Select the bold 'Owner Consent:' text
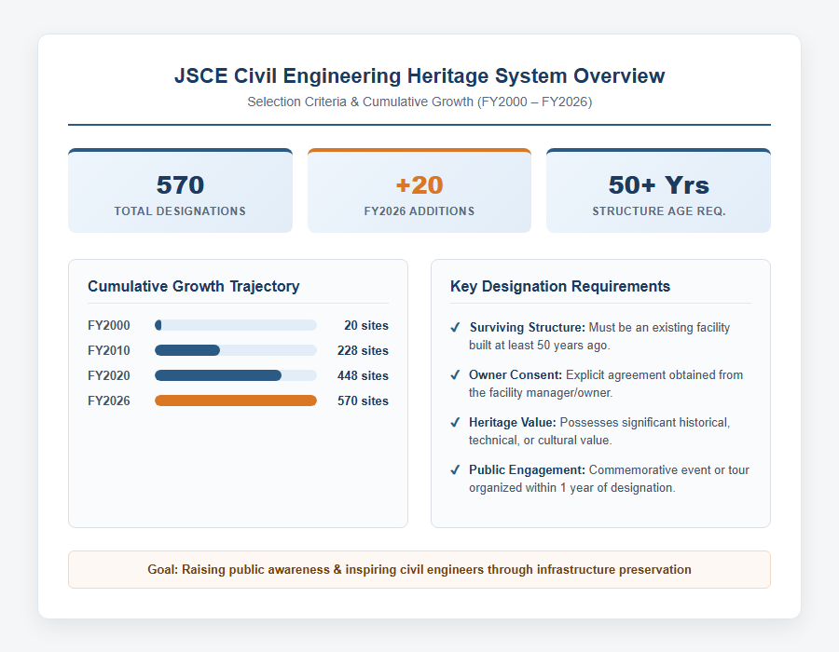839x652 pixels. click(x=516, y=375)
